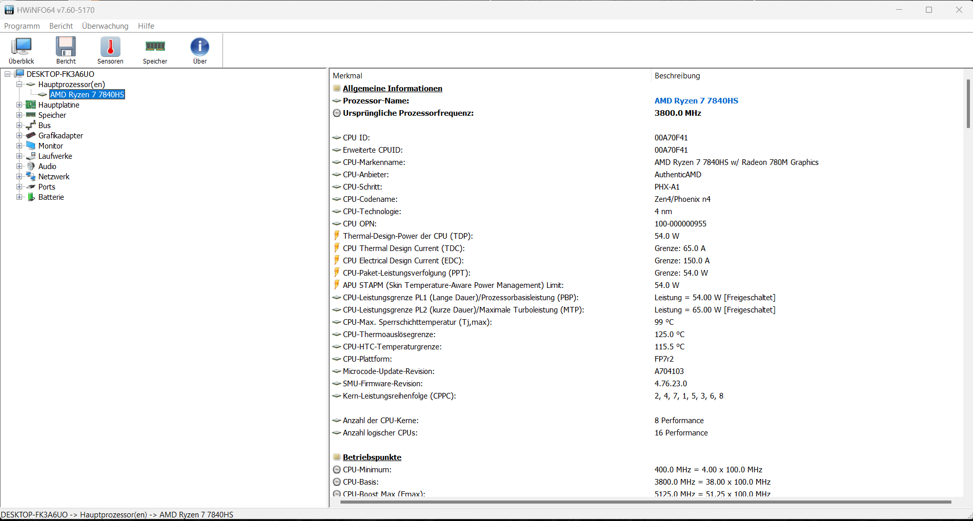Open the Überwachung menu

[105, 26]
